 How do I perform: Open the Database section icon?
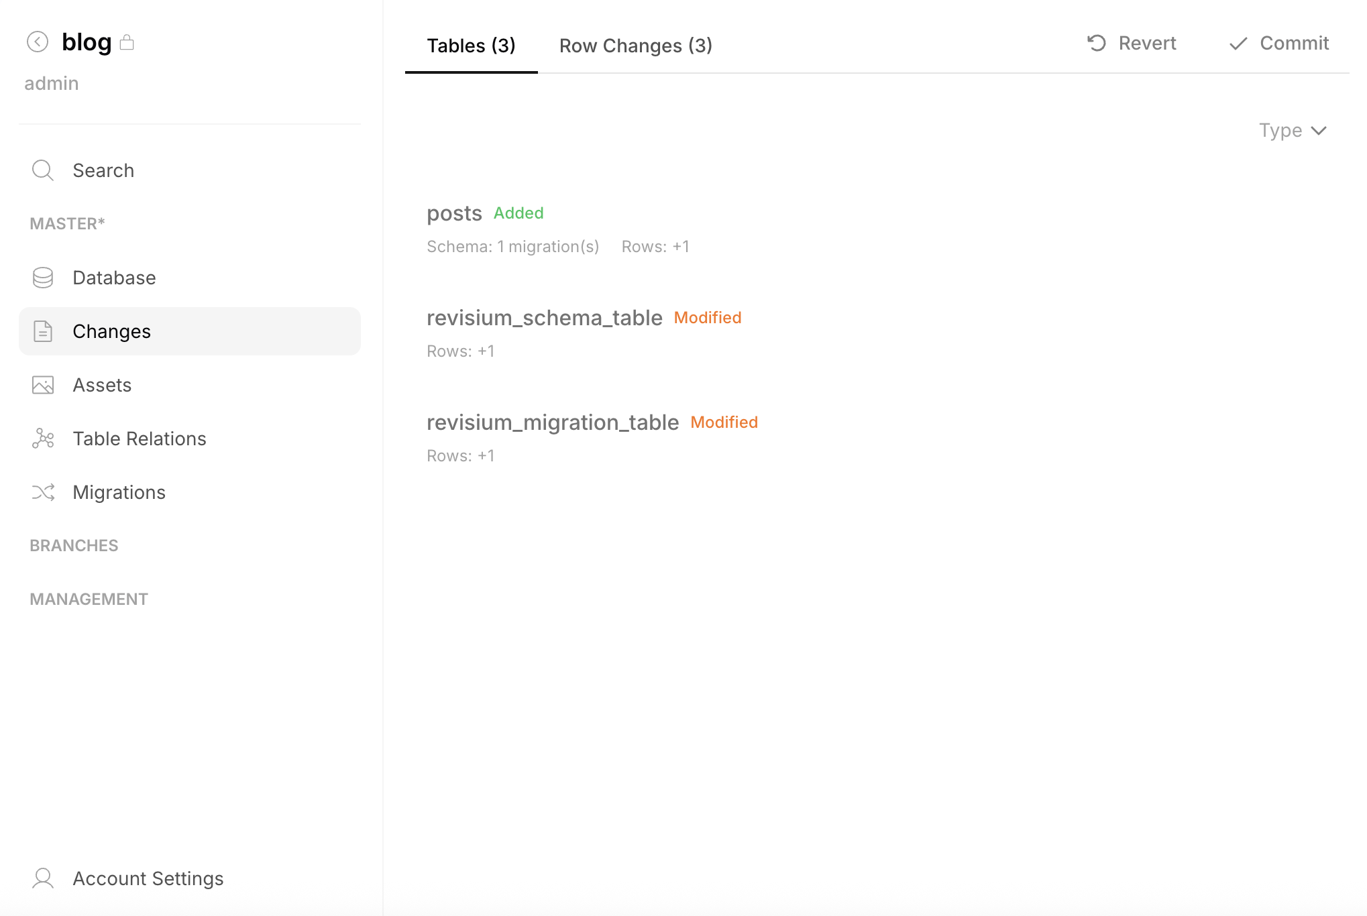42,277
